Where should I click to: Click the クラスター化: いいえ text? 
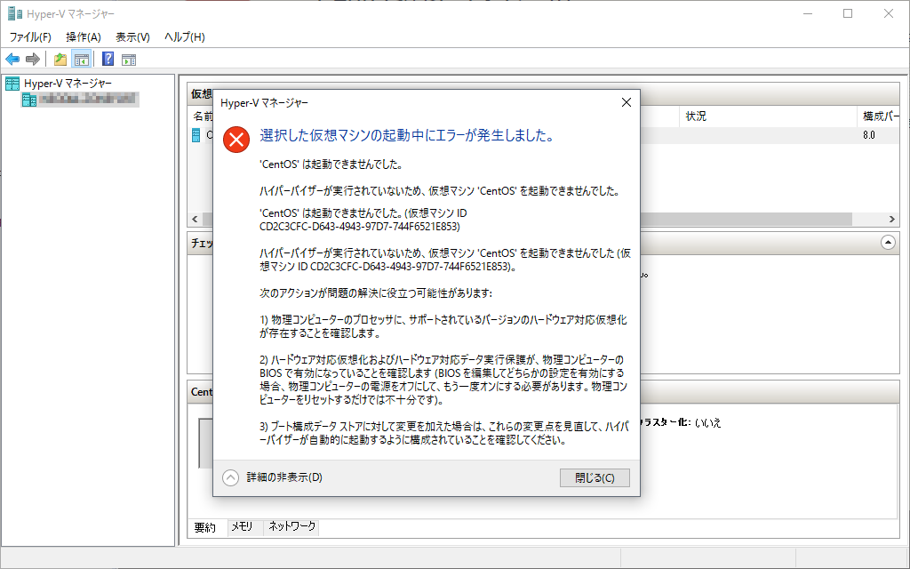pyautogui.click(x=680, y=422)
